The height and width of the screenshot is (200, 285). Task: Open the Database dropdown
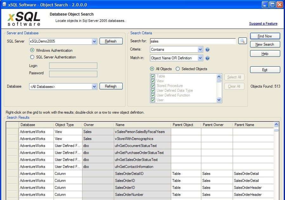pyautogui.click(x=94, y=86)
